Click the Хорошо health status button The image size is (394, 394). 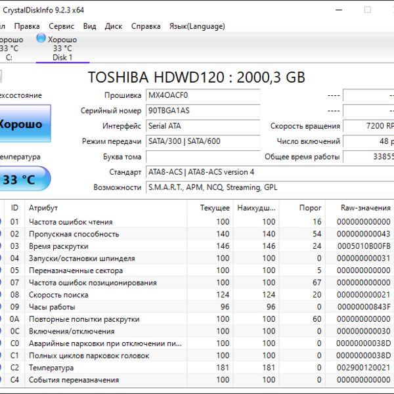click(x=25, y=124)
